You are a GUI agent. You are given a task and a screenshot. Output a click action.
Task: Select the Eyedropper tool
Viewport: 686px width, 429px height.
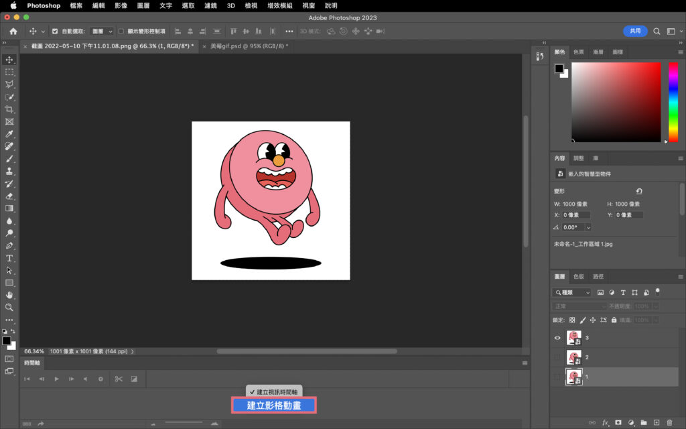tap(9, 133)
